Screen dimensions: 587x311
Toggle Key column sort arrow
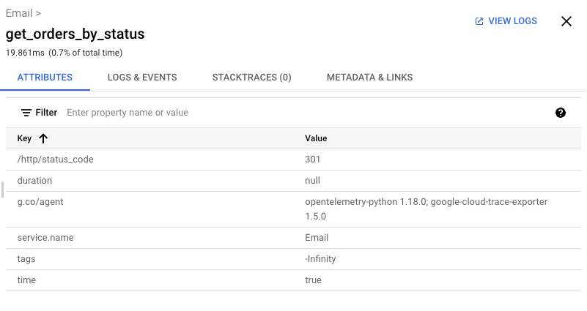coord(43,138)
